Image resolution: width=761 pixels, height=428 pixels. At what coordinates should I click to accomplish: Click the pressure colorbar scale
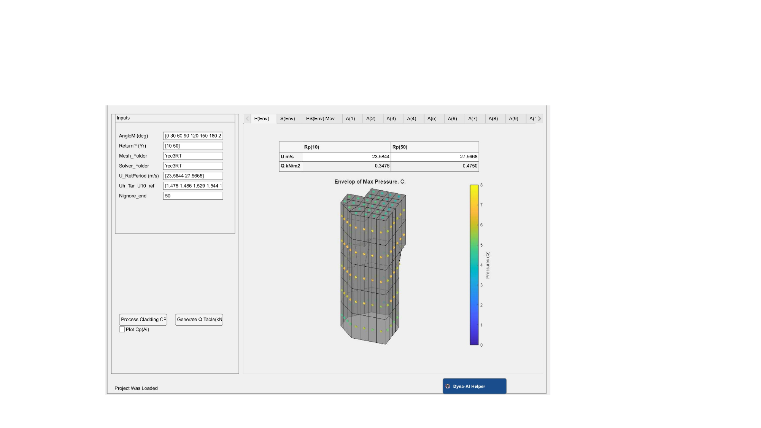click(x=474, y=265)
